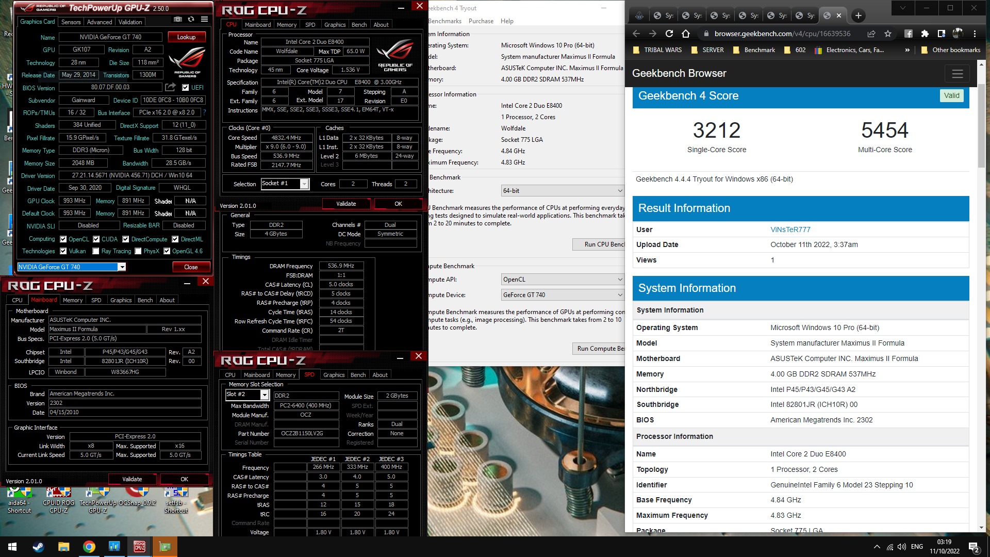
Task: Open File Explorer from the taskbar
Action: pyautogui.click(x=63, y=547)
